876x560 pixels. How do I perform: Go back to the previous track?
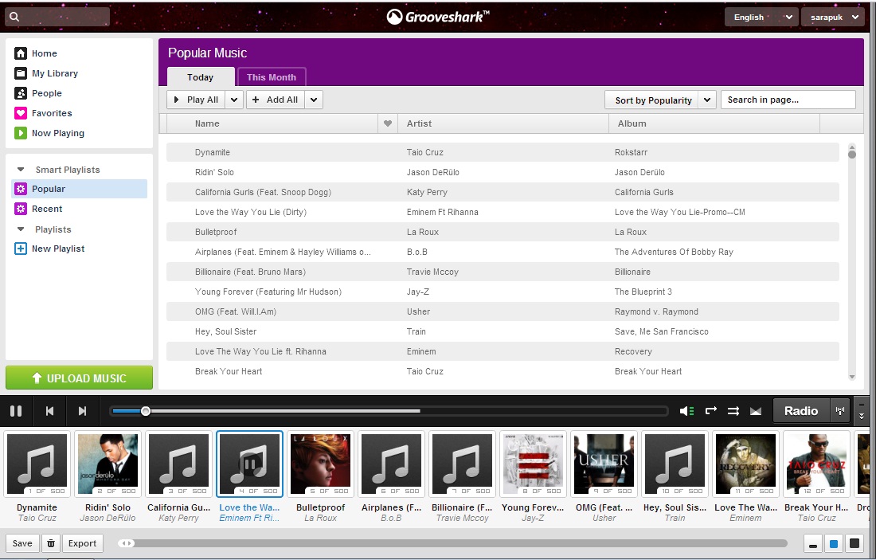click(49, 411)
